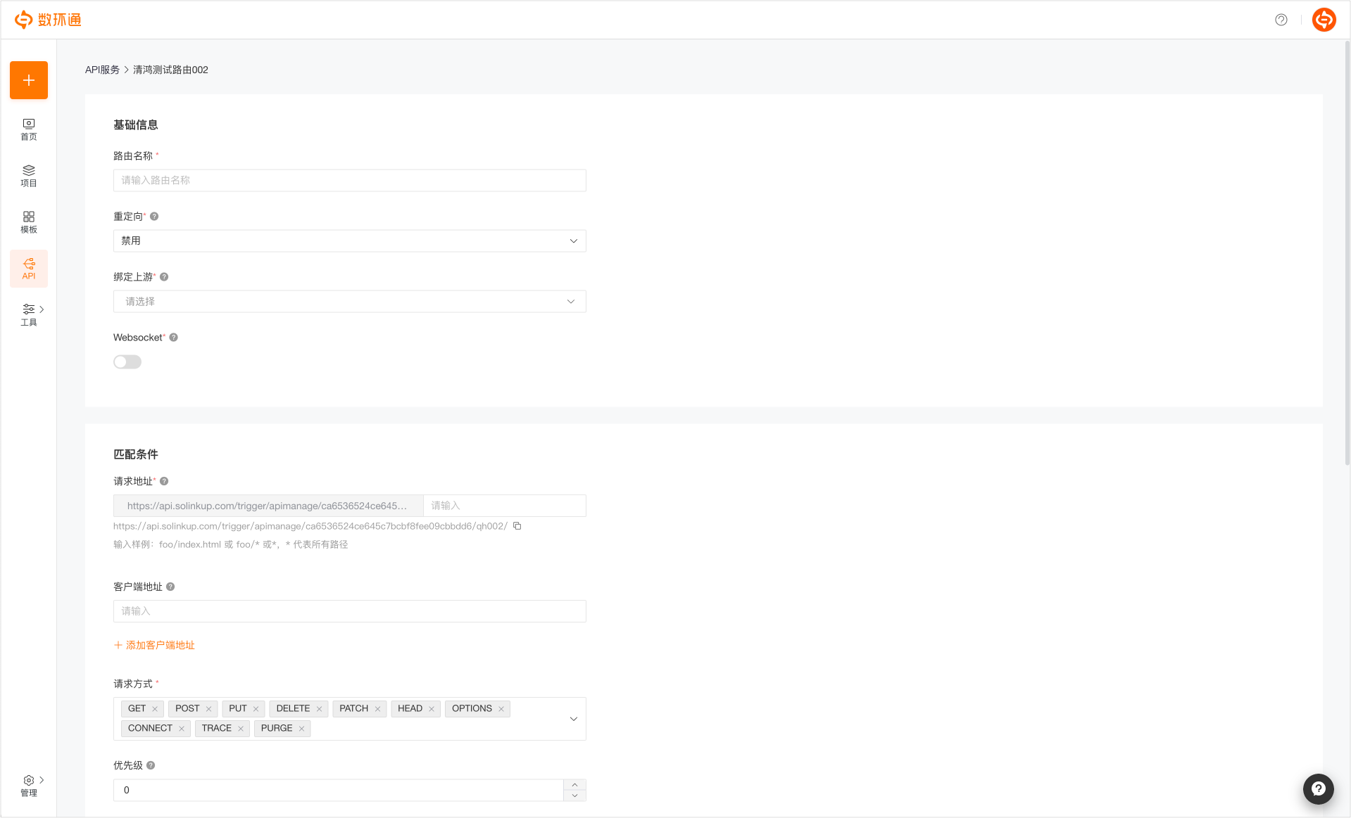Viewport: 1351px width, 818px height.
Task: Click the orange plus create button
Action: (x=29, y=80)
